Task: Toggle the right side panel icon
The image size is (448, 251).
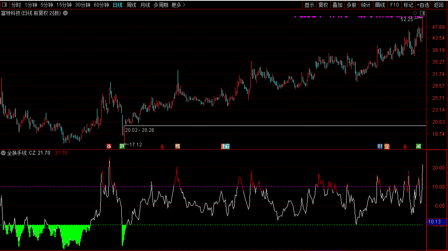Action: (x=422, y=13)
